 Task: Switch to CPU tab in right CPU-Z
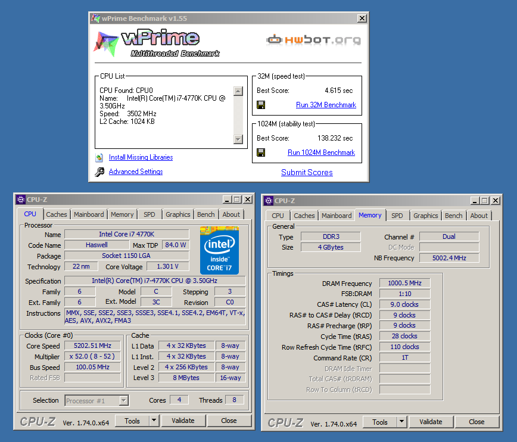[278, 216]
